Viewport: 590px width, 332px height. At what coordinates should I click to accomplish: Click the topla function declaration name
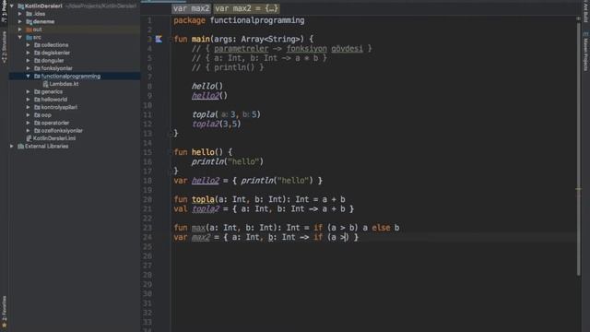(x=203, y=199)
